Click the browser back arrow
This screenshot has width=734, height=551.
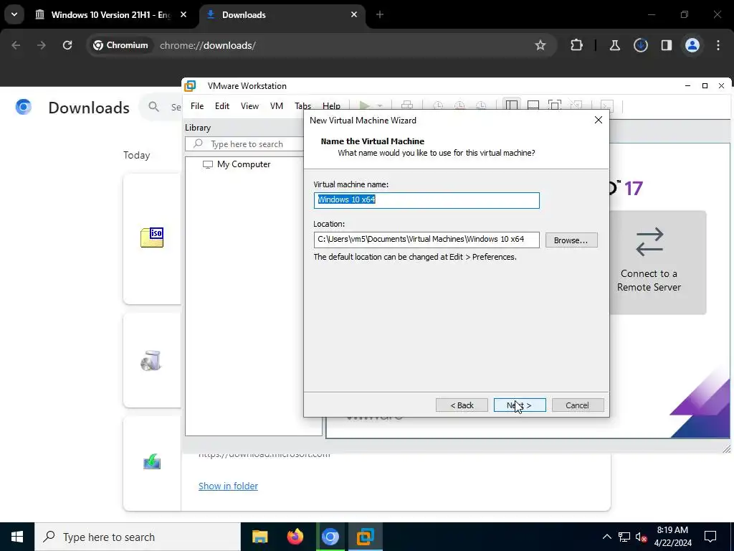(16, 45)
